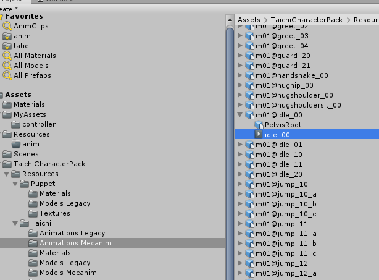Click the controller folder icon
Viewport: 379px width, 280px height.
point(15,124)
